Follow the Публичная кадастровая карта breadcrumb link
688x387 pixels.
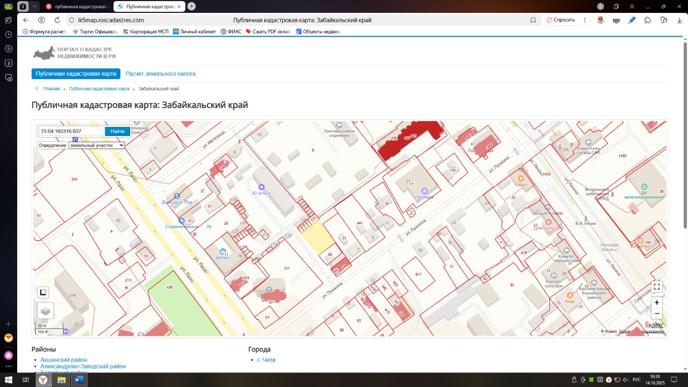click(99, 89)
